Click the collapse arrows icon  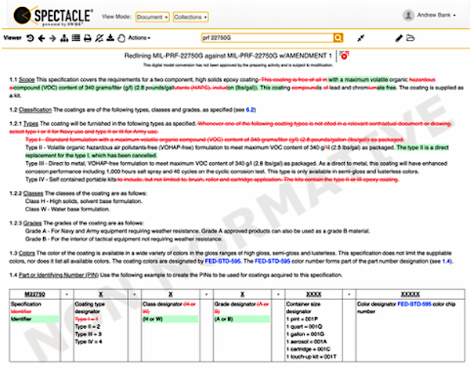[x=361, y=38]
